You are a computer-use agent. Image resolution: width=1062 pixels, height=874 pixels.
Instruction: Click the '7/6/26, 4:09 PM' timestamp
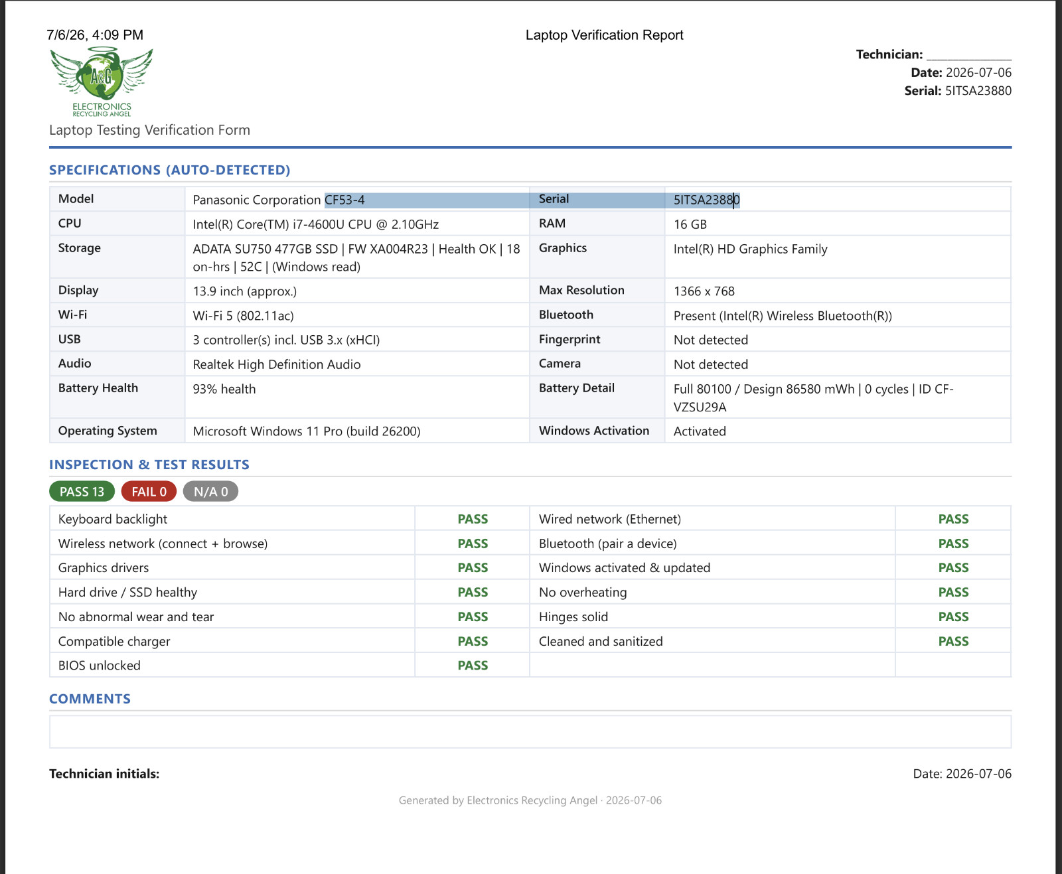(95, 35)
